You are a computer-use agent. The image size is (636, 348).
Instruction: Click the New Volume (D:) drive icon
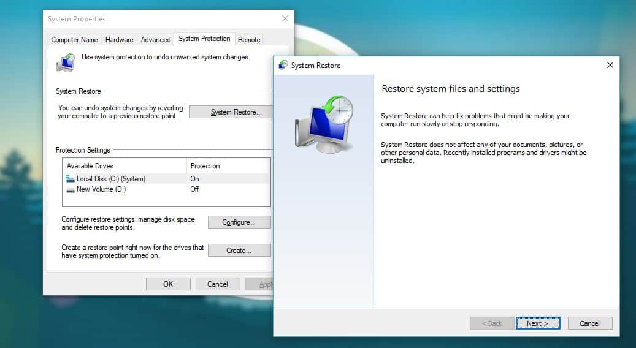(70, 189)
